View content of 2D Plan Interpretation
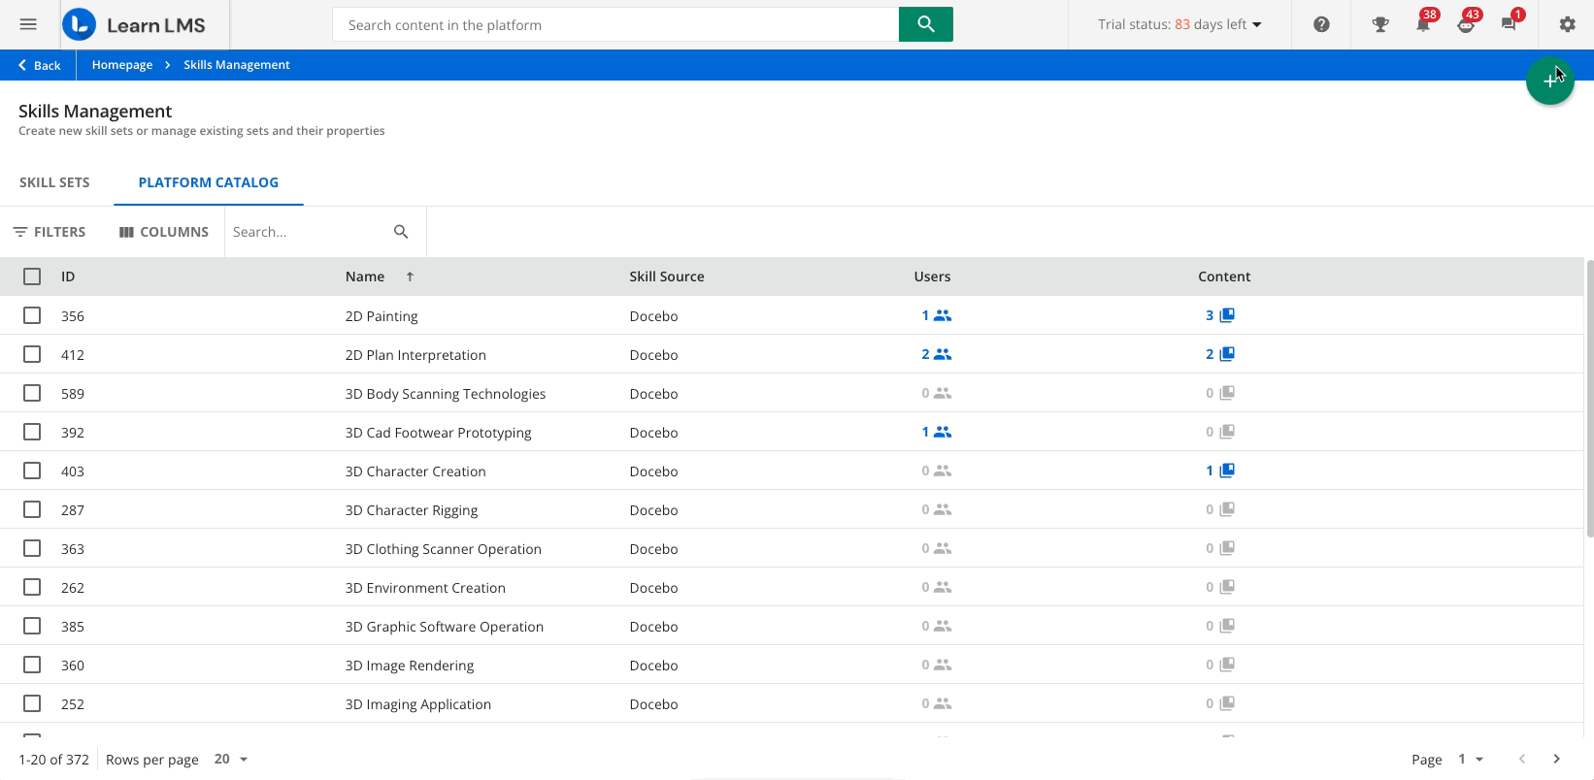The image size is (1594, 780). click(1220, 354)
